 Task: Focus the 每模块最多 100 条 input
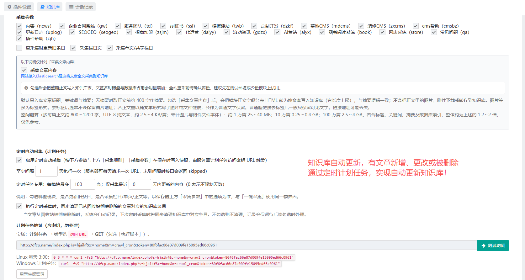coord(83,184)
